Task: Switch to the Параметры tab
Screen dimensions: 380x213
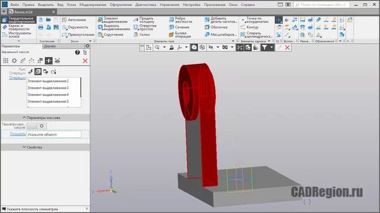Action: [x=11, y=46]
